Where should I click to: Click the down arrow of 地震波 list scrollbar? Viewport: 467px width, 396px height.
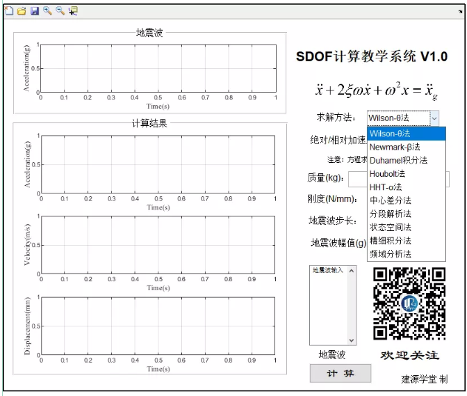(x=352, y=340)
